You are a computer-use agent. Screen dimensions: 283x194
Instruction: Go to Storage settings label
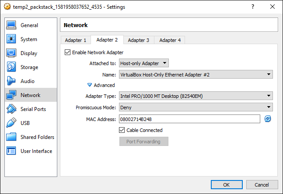[x=29, y=67]
